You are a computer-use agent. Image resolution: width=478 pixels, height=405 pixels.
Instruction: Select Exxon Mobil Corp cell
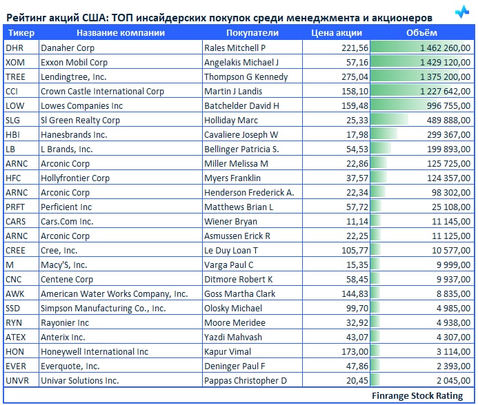click(x=121, y=62)
